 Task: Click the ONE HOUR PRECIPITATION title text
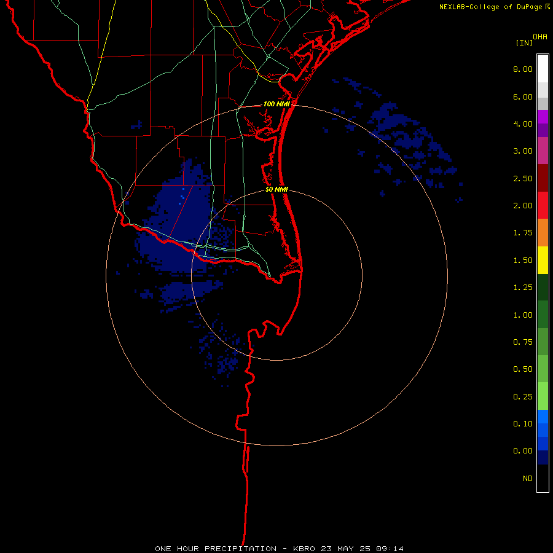(216, 549)
